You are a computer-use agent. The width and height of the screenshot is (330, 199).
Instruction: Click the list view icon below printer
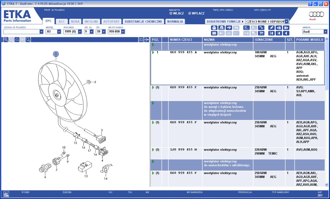point(214,33)
